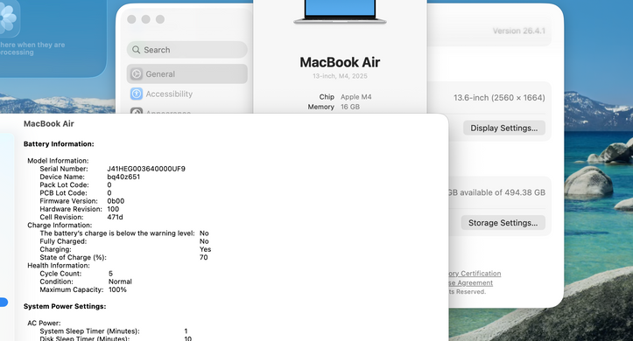Screen dimensions: 633x341
Task: Open the Regulatory Certification link
Action: point(475,274)
